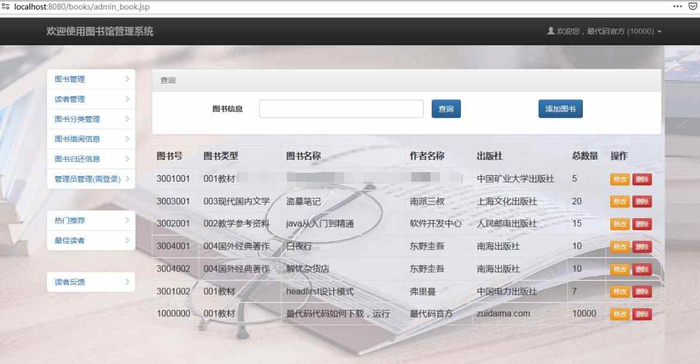
Task: Select the 003现代国内文学 cell
Action: click(x=237, y=201)
